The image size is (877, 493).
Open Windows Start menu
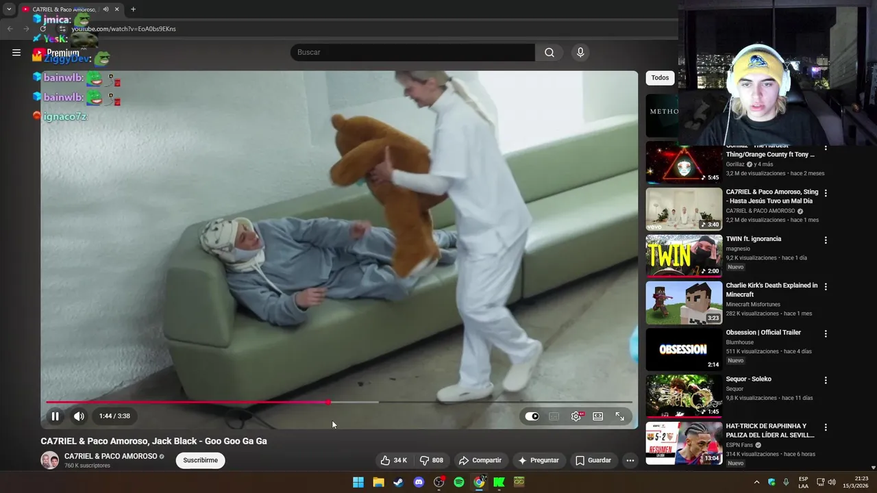coord(358,482)
